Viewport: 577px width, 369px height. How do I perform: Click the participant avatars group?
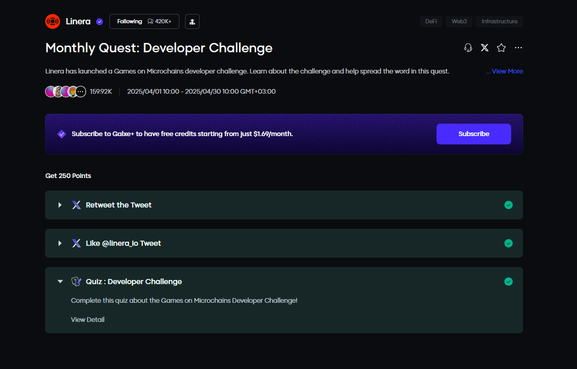point(65,92)
